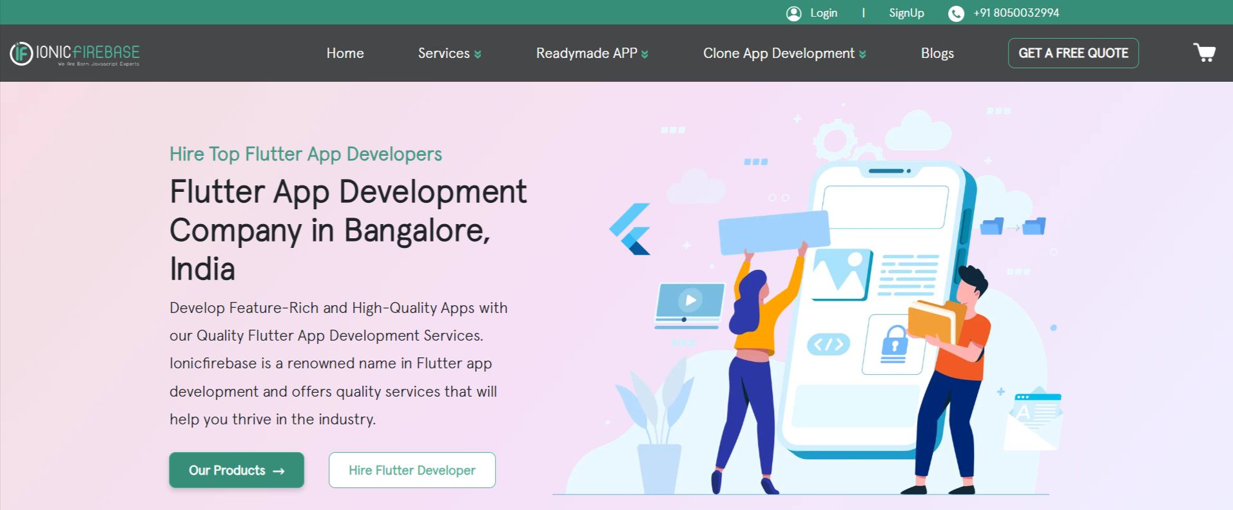1233x510 pixels.
Task: Open the shopping cart icon
Action: coord(1204,52)
